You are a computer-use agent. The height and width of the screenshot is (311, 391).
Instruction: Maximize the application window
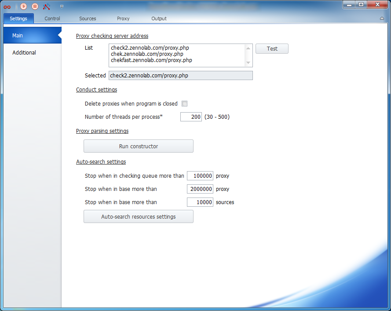click(x=361, y=5)
